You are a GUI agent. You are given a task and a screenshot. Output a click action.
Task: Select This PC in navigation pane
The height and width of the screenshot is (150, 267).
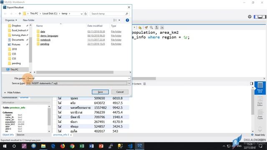coord(14,70)
